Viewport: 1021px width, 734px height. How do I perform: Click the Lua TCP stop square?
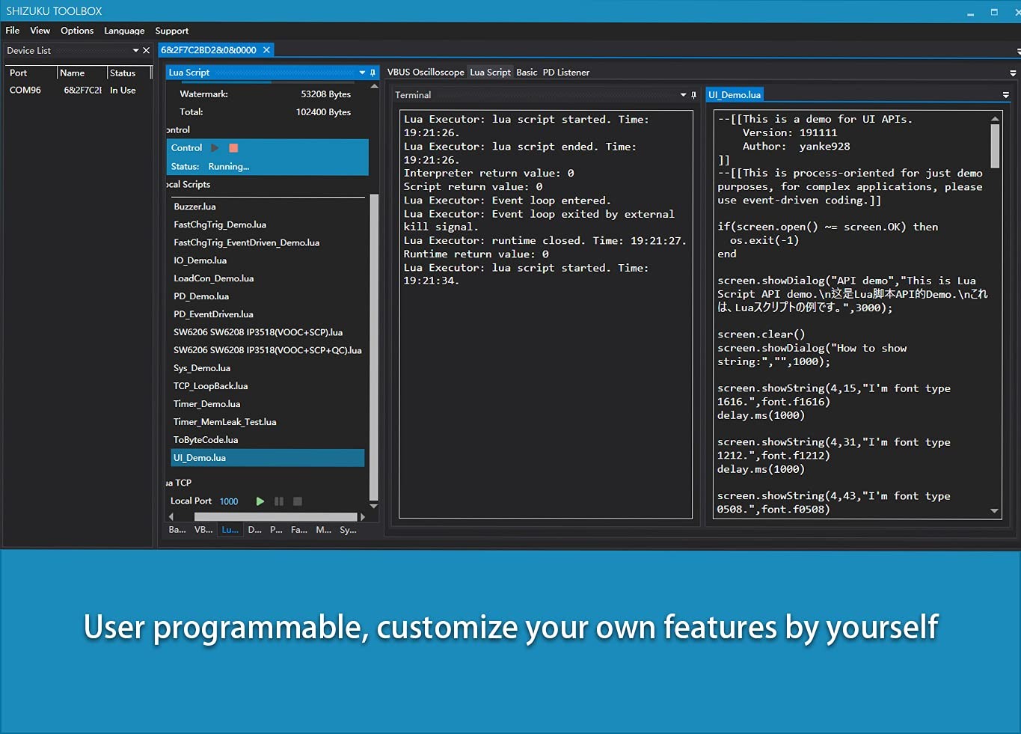pyautogui.click(x=298, y=501)
